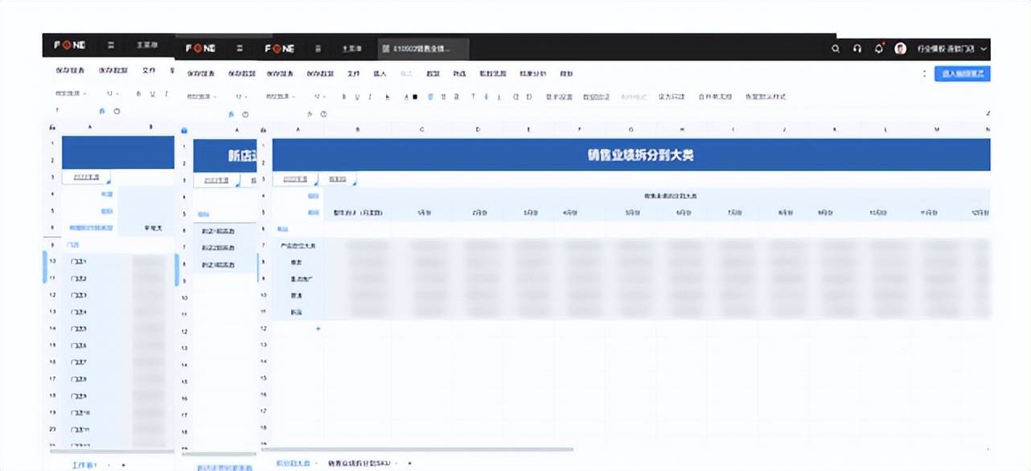
Task: Select the center alignment icon
Action: point(443,96)
